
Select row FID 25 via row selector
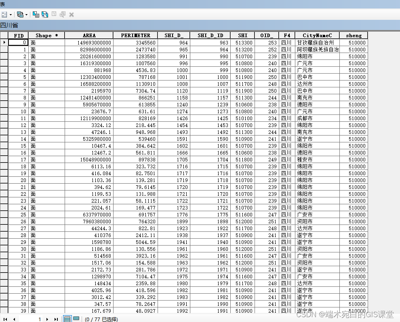click(4, 214)
